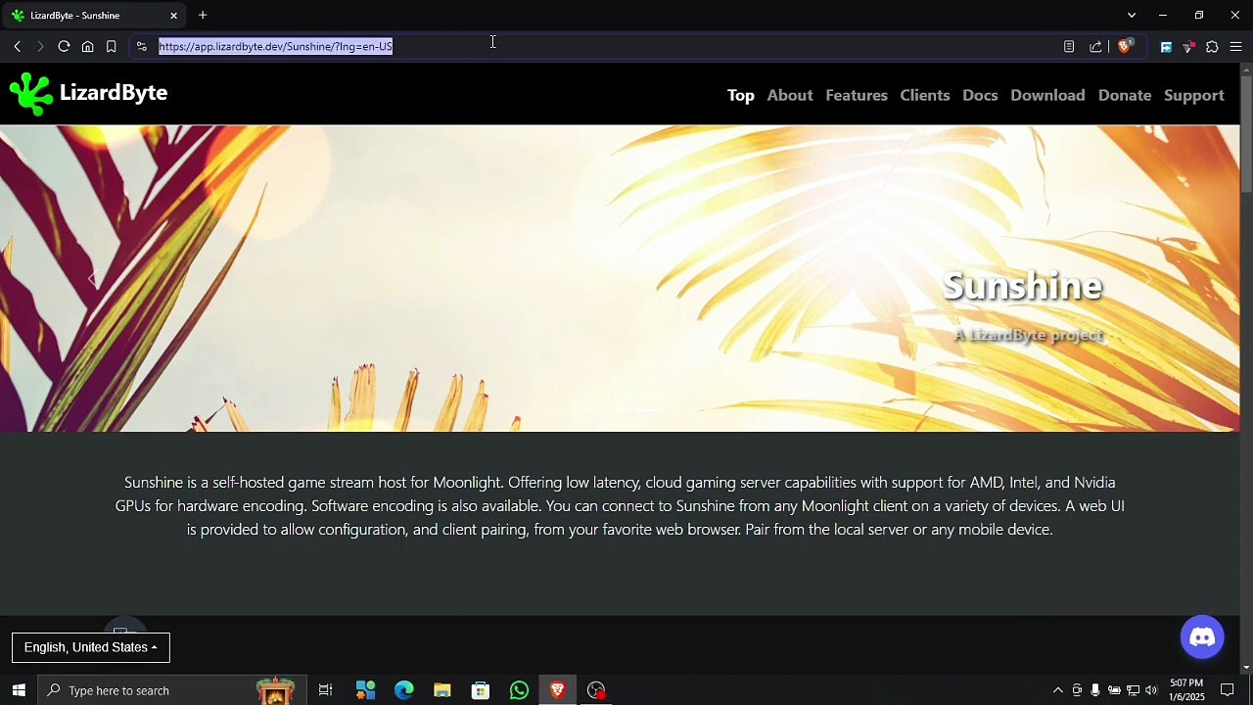Open the tab search dropdown arrow
Screen dimensions: 1253x705
point(1132,15)
